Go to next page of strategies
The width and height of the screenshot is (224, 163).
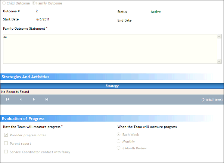coord(34,100)
